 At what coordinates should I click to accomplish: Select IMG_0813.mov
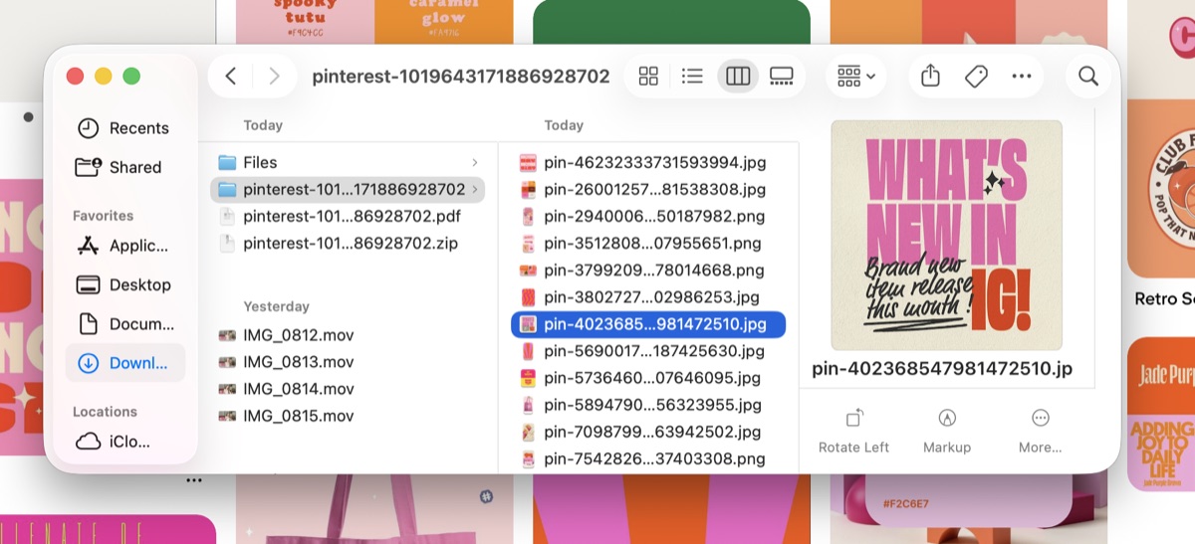pyautogui.click(x=348, y=362)
